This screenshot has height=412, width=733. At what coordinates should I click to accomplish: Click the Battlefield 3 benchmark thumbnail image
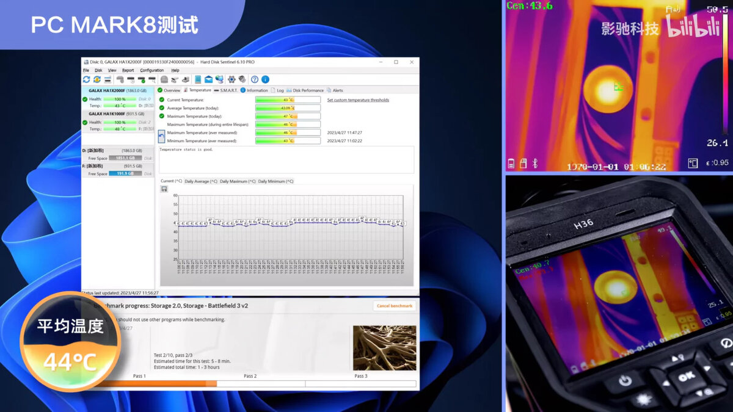click(x=385, y=348)
